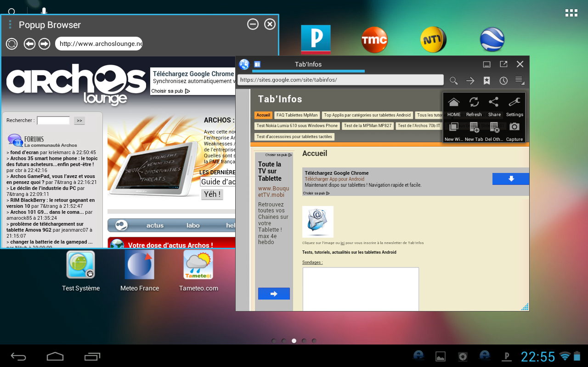Reload the page in Popup Browser
The height and width of the screenshot is (367, 588).
coord(11,44)
